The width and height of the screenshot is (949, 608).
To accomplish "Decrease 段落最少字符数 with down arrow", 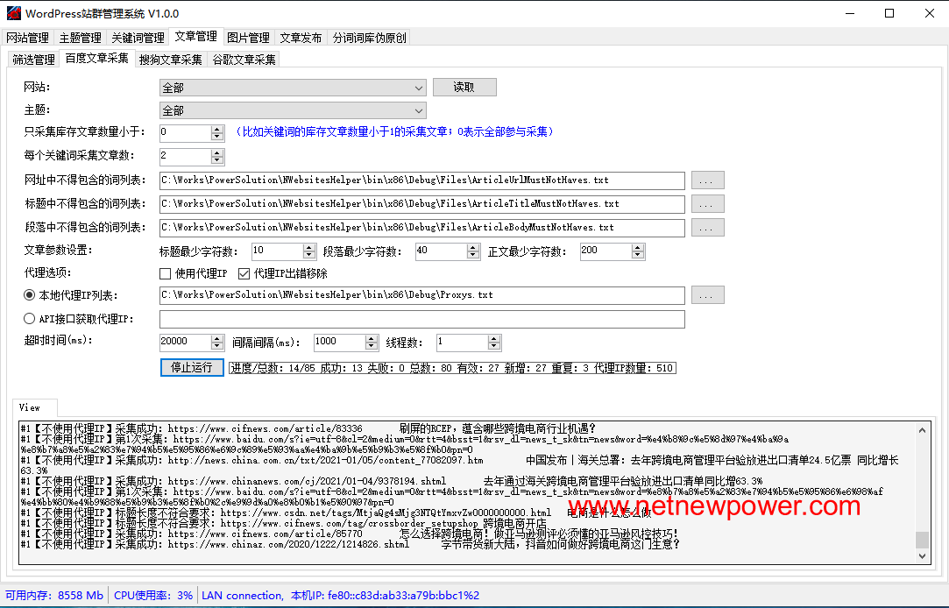I will (x=473, y=255).
